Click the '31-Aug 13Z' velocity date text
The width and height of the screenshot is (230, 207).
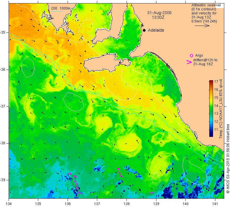tap(201, 17)
